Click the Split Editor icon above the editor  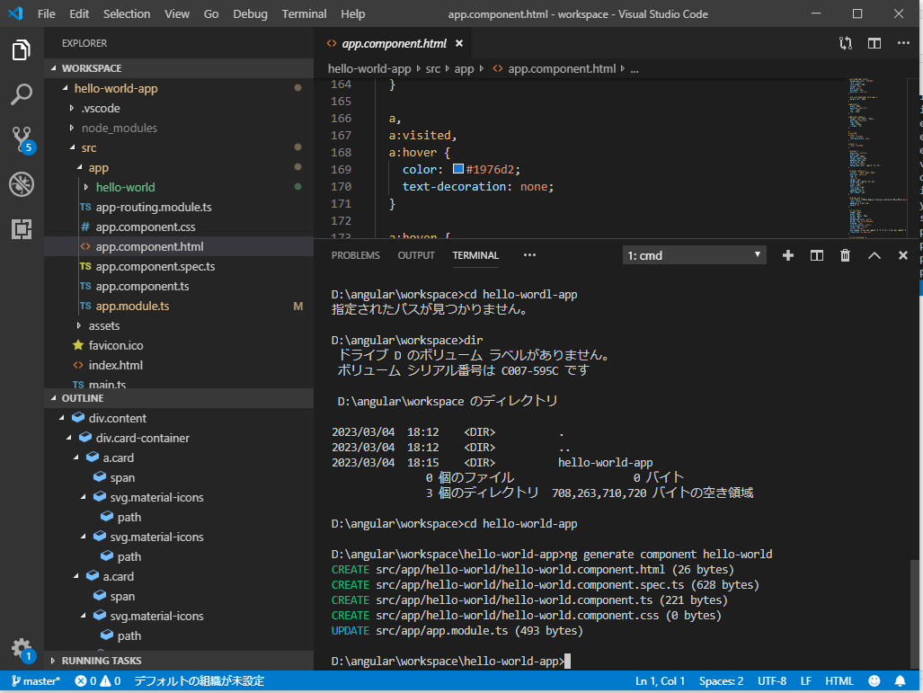click(874, 42)
